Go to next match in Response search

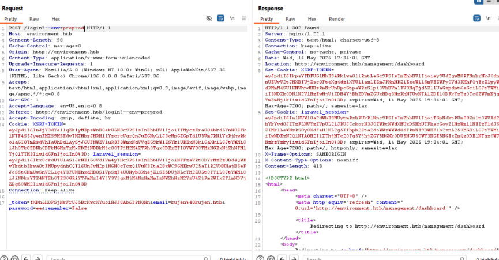292,256
